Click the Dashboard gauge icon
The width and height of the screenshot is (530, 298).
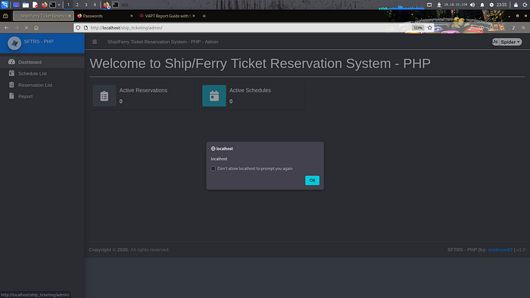[x=11, y=62]
